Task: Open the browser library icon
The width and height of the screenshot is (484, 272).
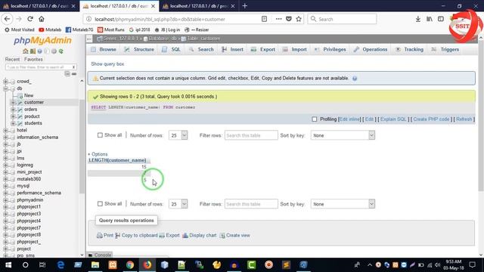Action: (x=430, y=19)
